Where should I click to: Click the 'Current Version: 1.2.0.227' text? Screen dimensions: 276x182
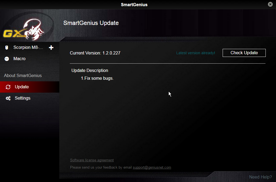click(95, 53)
